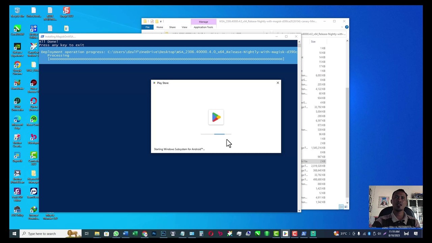
Task: Open the KODE REGISTRASI text file
Action: point(50,14)
